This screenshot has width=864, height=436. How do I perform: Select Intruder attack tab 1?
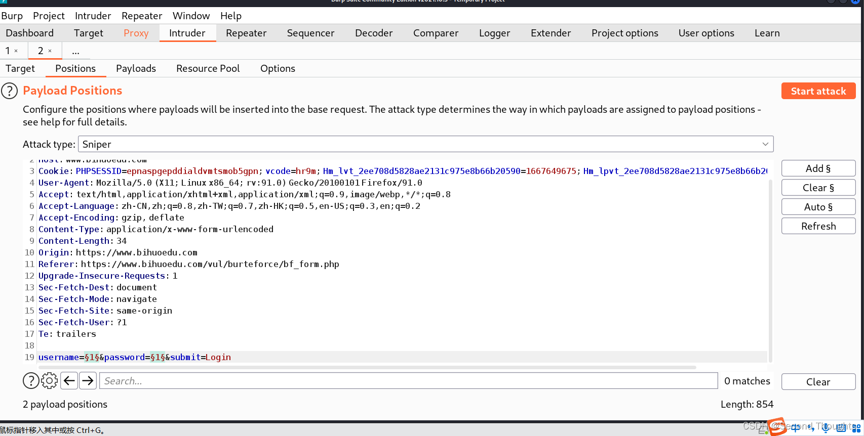(8, 51)
